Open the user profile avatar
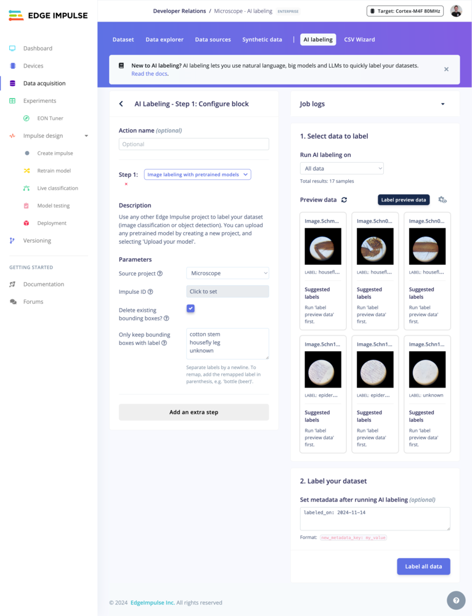This screenshot has width=472, height=616. click(x=456, y=11)
